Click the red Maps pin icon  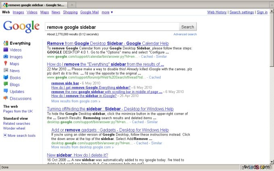6,63
